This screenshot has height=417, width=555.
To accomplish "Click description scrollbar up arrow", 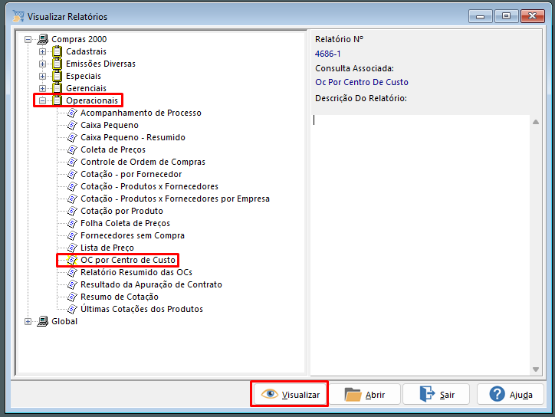I will [x=536, y=122].
